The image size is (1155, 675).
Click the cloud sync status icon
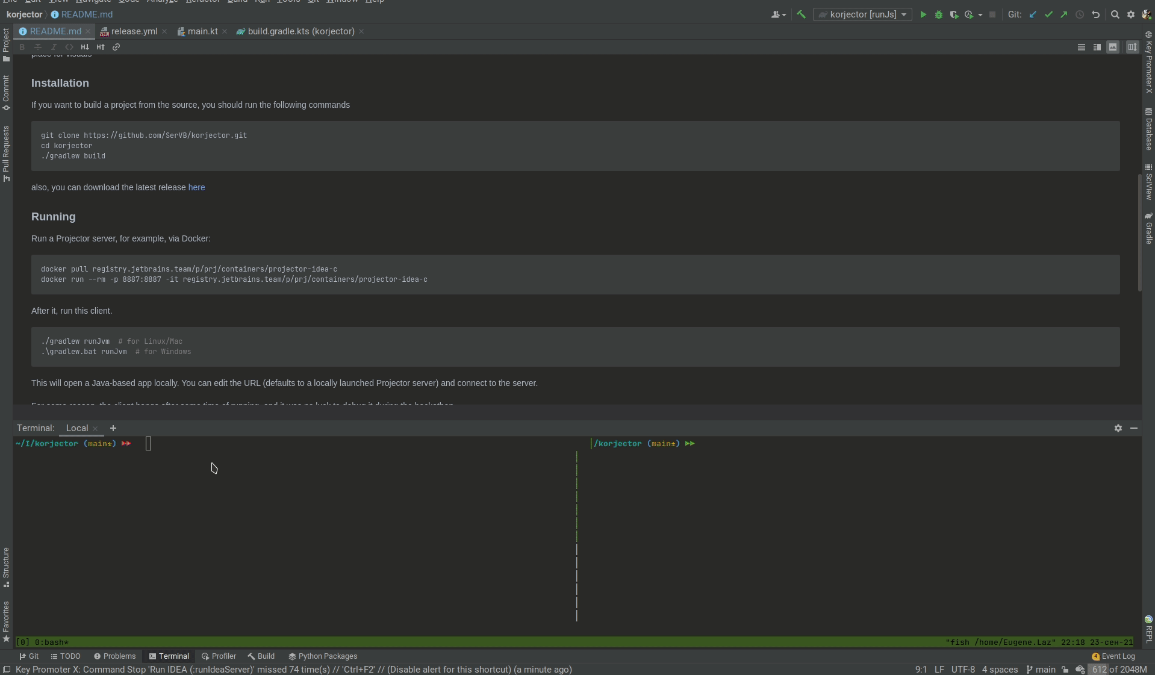1080,670
